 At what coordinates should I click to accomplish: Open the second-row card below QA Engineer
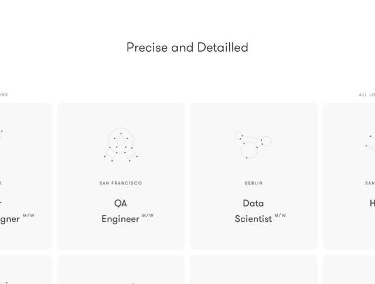click(x=121, y=270)
